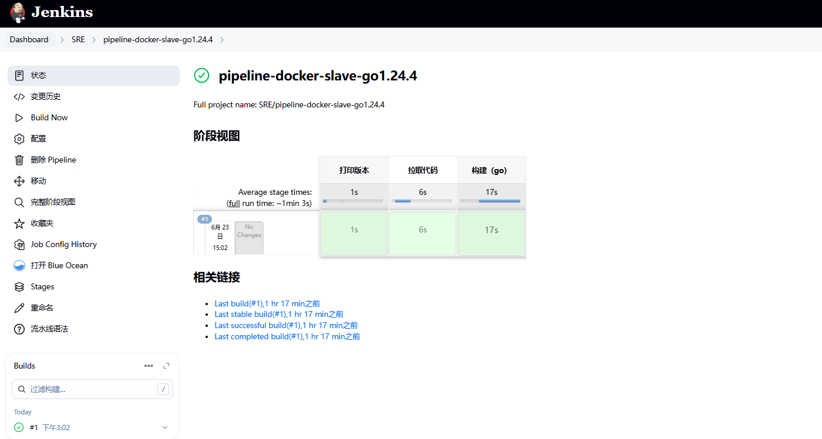Click the 拉取代码 stage column header
The width and height of the screenshot is (822, 439).
coord(423,170)
